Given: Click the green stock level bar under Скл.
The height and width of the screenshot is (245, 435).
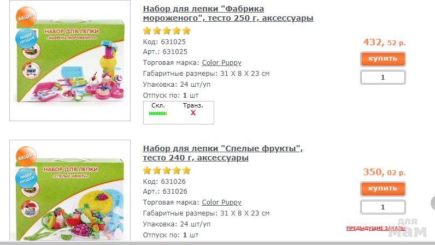Looking at the screenshot, I should [158, 113].
